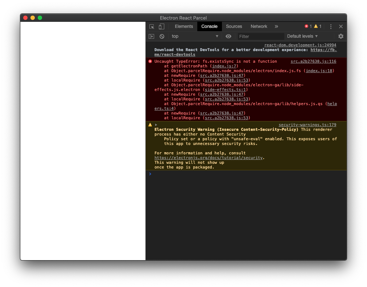Clear the console with the ban icon

tap(162, 37)
